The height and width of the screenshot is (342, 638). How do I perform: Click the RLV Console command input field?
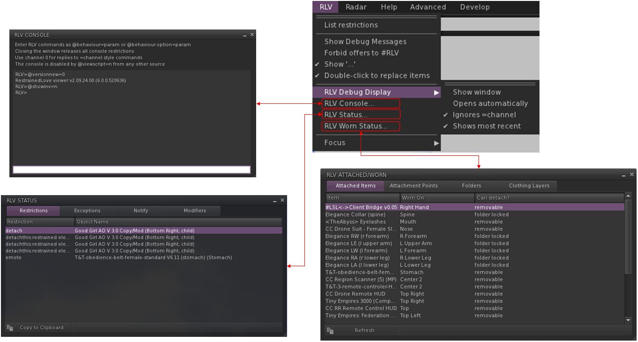click(x=131, y=170)
